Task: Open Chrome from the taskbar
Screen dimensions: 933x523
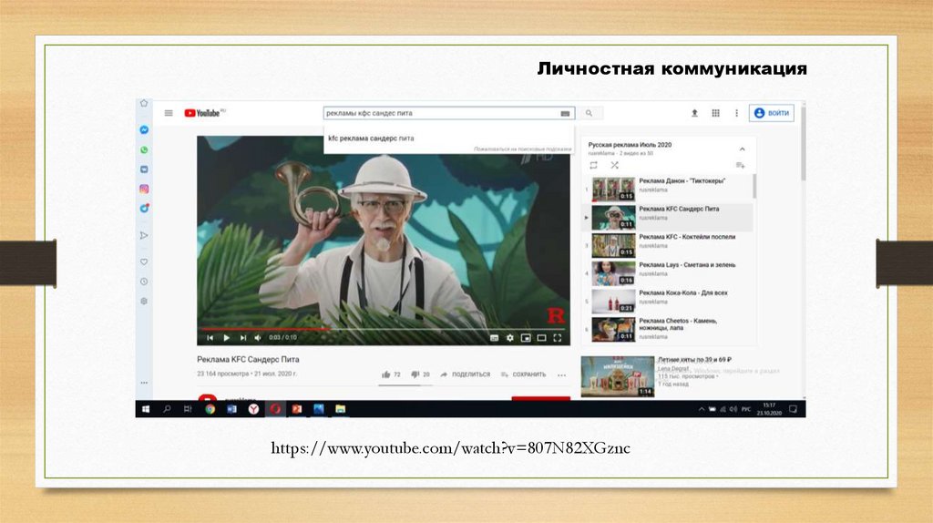Action: 210,409
